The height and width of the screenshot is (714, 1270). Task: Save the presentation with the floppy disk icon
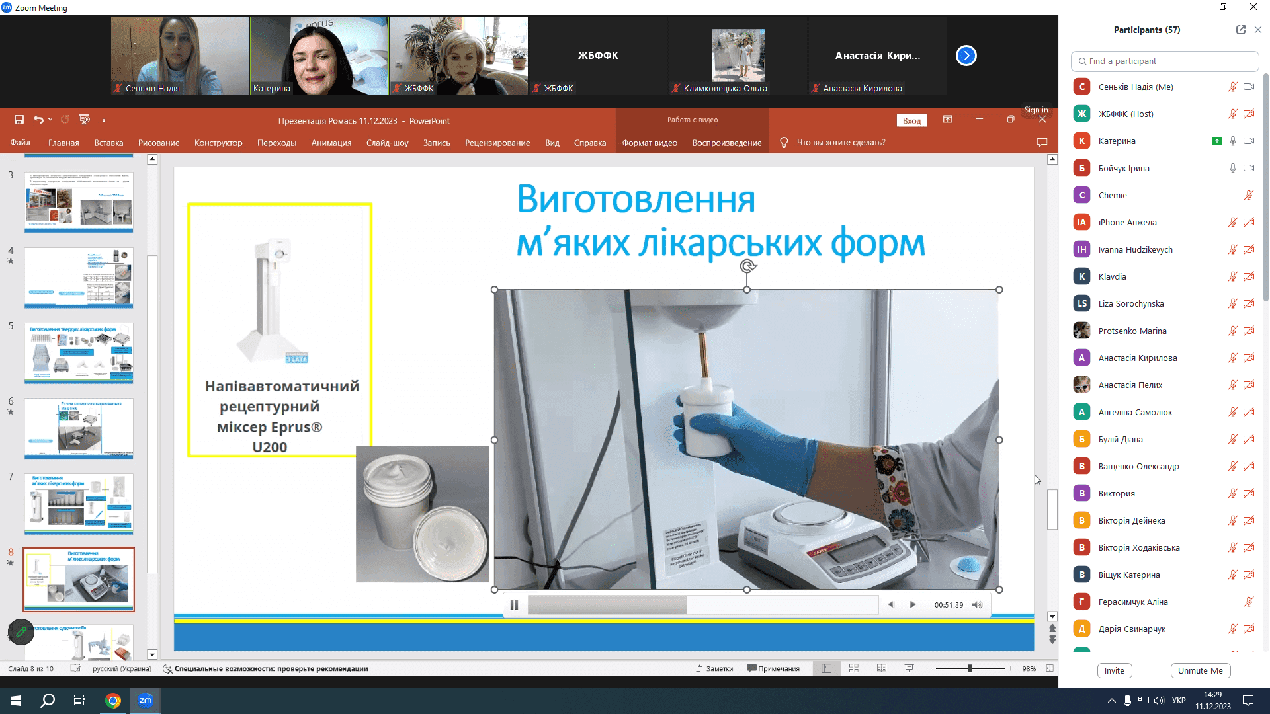click(x=19, y=120)
